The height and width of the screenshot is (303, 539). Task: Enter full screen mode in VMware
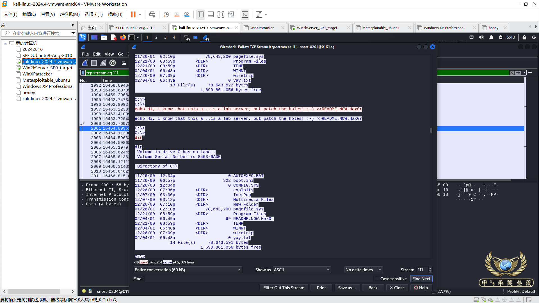(221, 14)
